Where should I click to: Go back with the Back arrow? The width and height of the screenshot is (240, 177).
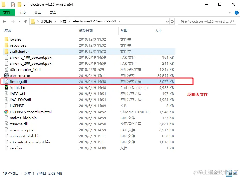click(x=4, y=22)
